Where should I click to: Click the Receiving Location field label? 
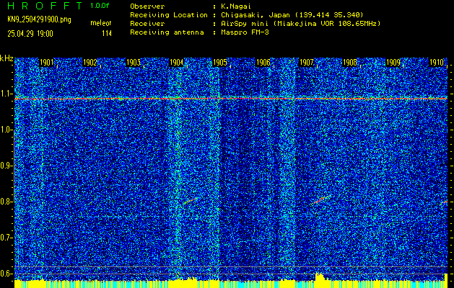[x=169, y=15]
